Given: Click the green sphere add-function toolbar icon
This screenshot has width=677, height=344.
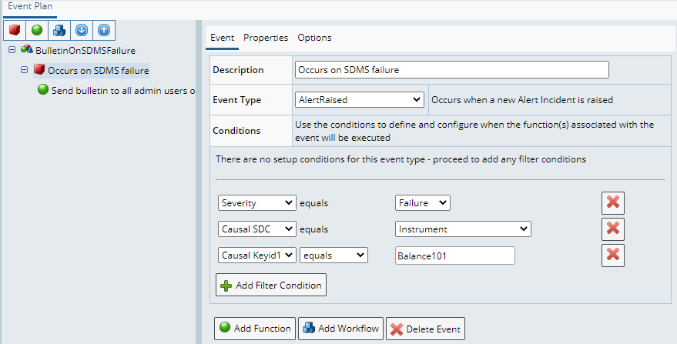Looking at the screenshot, I should [x=37, y=30].
